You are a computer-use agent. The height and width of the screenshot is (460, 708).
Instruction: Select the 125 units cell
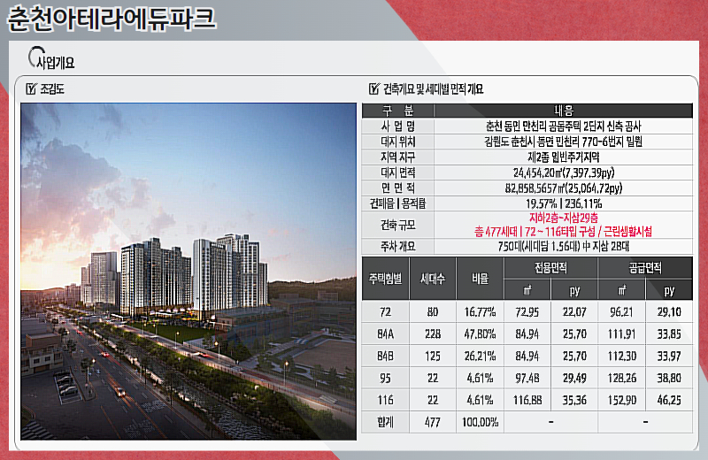click(x=433, y=356)
